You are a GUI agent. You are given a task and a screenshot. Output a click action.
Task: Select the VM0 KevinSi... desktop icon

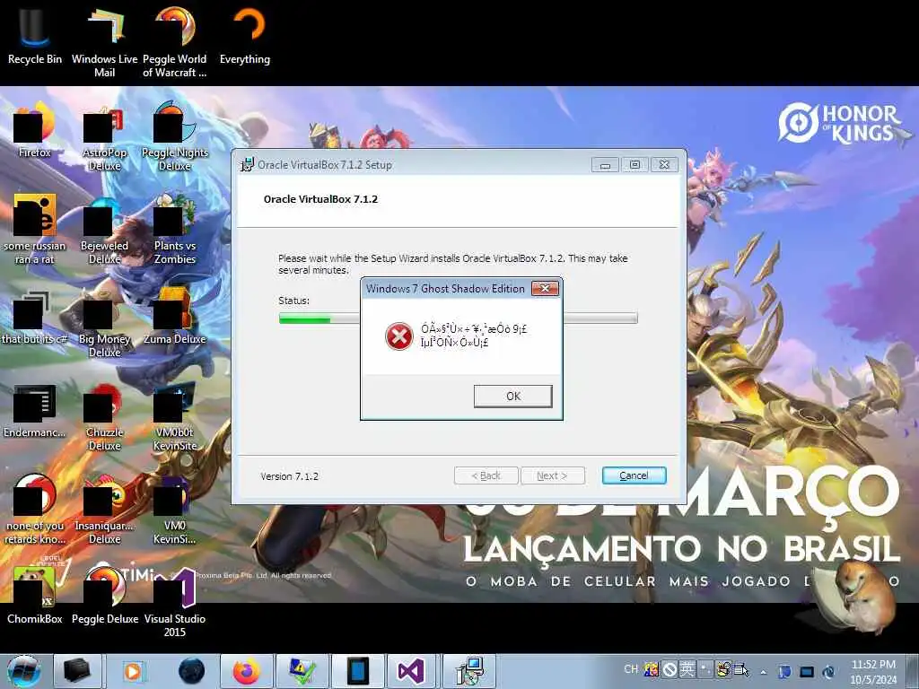pyautogui.click(x=175, y=510)
